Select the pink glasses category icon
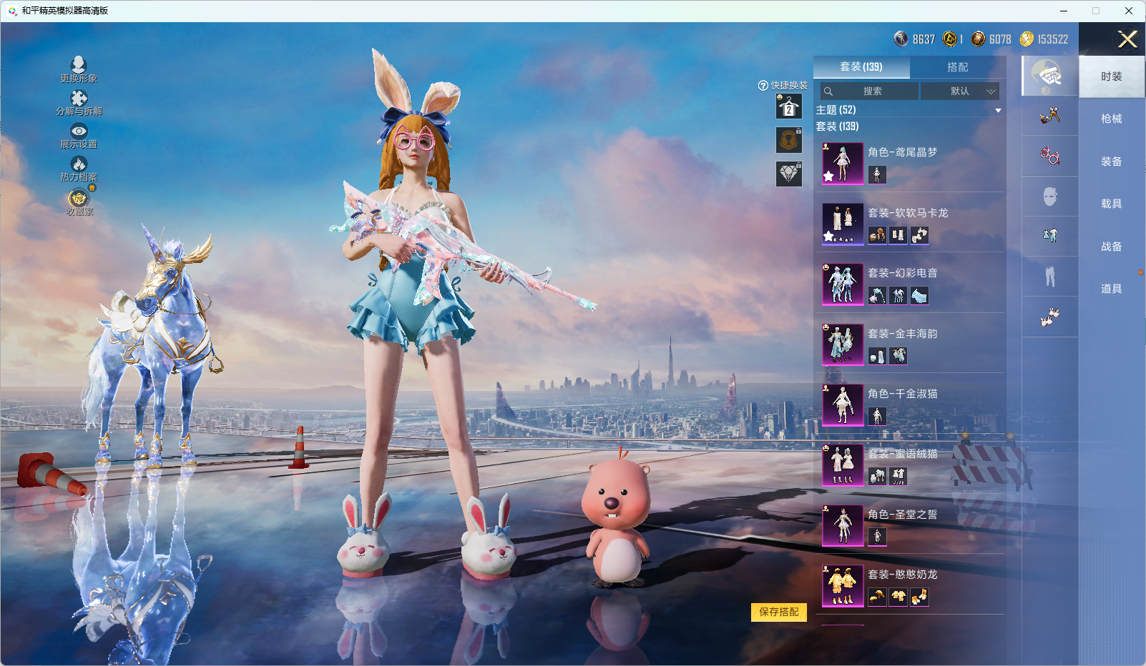The height and width of the screenshot is (666, 1146). click(x=1049, y=156)
